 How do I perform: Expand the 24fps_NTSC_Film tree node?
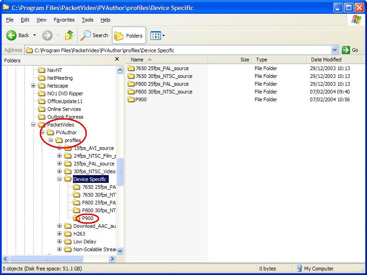[60, 156]
